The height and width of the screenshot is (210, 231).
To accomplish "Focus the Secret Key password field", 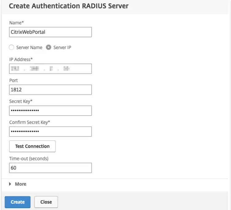I will (x=50, y=111).
